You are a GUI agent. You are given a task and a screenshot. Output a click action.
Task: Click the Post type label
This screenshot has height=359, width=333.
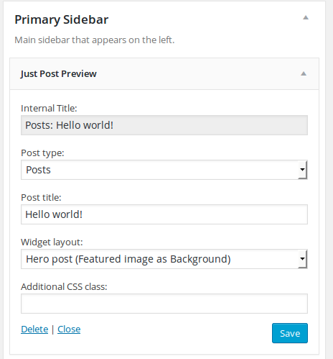pos(42,153)
